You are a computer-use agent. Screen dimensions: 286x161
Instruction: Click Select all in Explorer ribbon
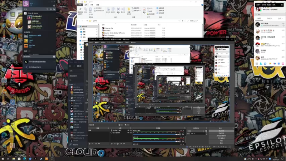160,8
